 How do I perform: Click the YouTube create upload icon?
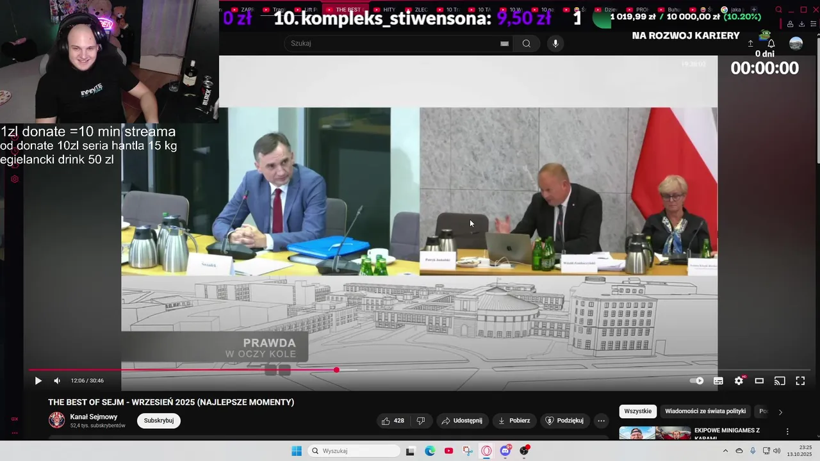(x=750, y=44)
